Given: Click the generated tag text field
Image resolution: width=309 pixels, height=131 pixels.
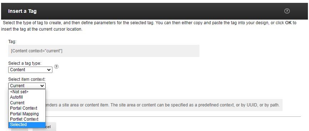Looking at the screenshot, I should click(x=104, y=51).
